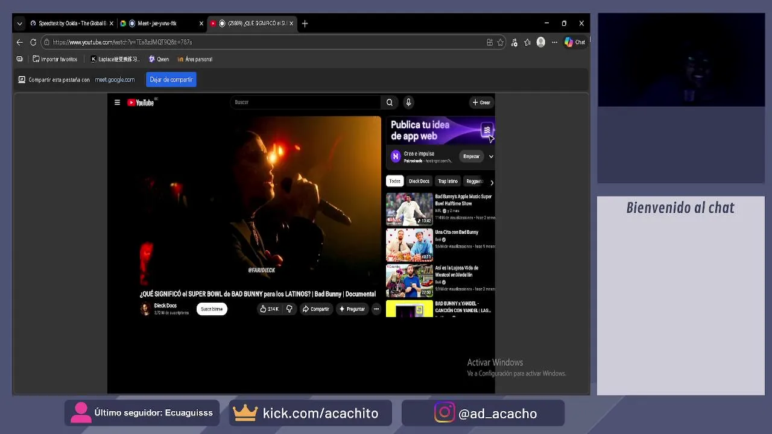Screen dimensions: 772x434
Task: Open the Copilot Chat button
Action: pos(575,42)
